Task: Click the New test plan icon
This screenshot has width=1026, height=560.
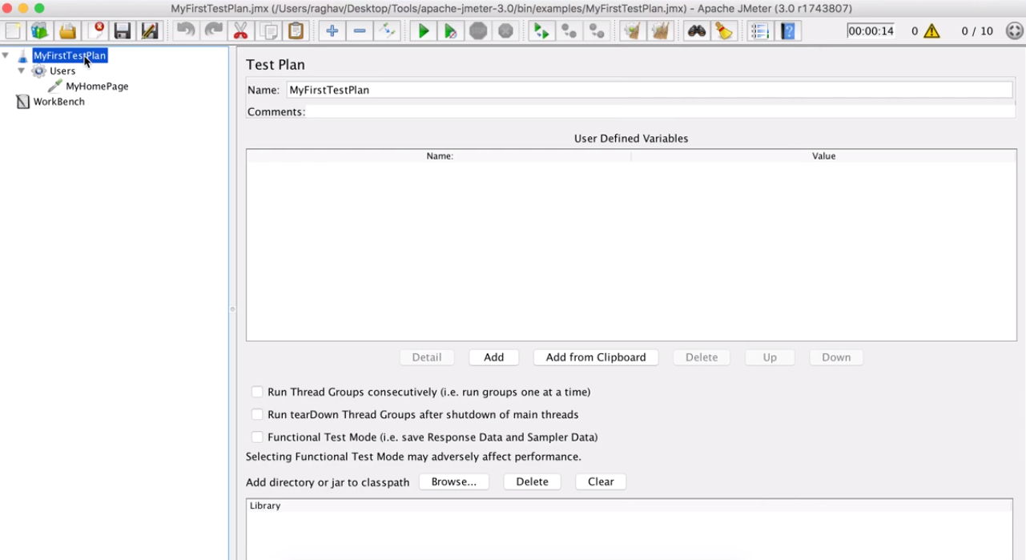Action: [14, 31]
